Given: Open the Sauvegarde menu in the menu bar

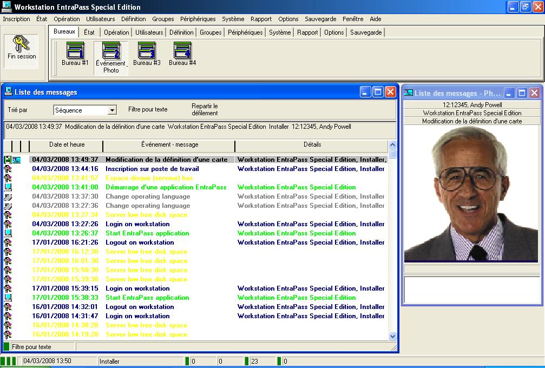Looking at the screenshot, I should click(x=320, y=19).
